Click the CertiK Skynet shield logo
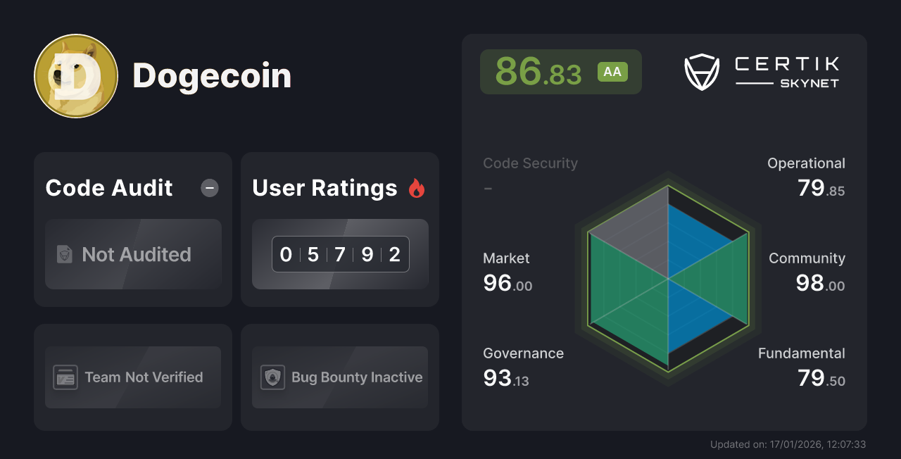The height and width of the screenshot is (459, 901). pos(701,73)
